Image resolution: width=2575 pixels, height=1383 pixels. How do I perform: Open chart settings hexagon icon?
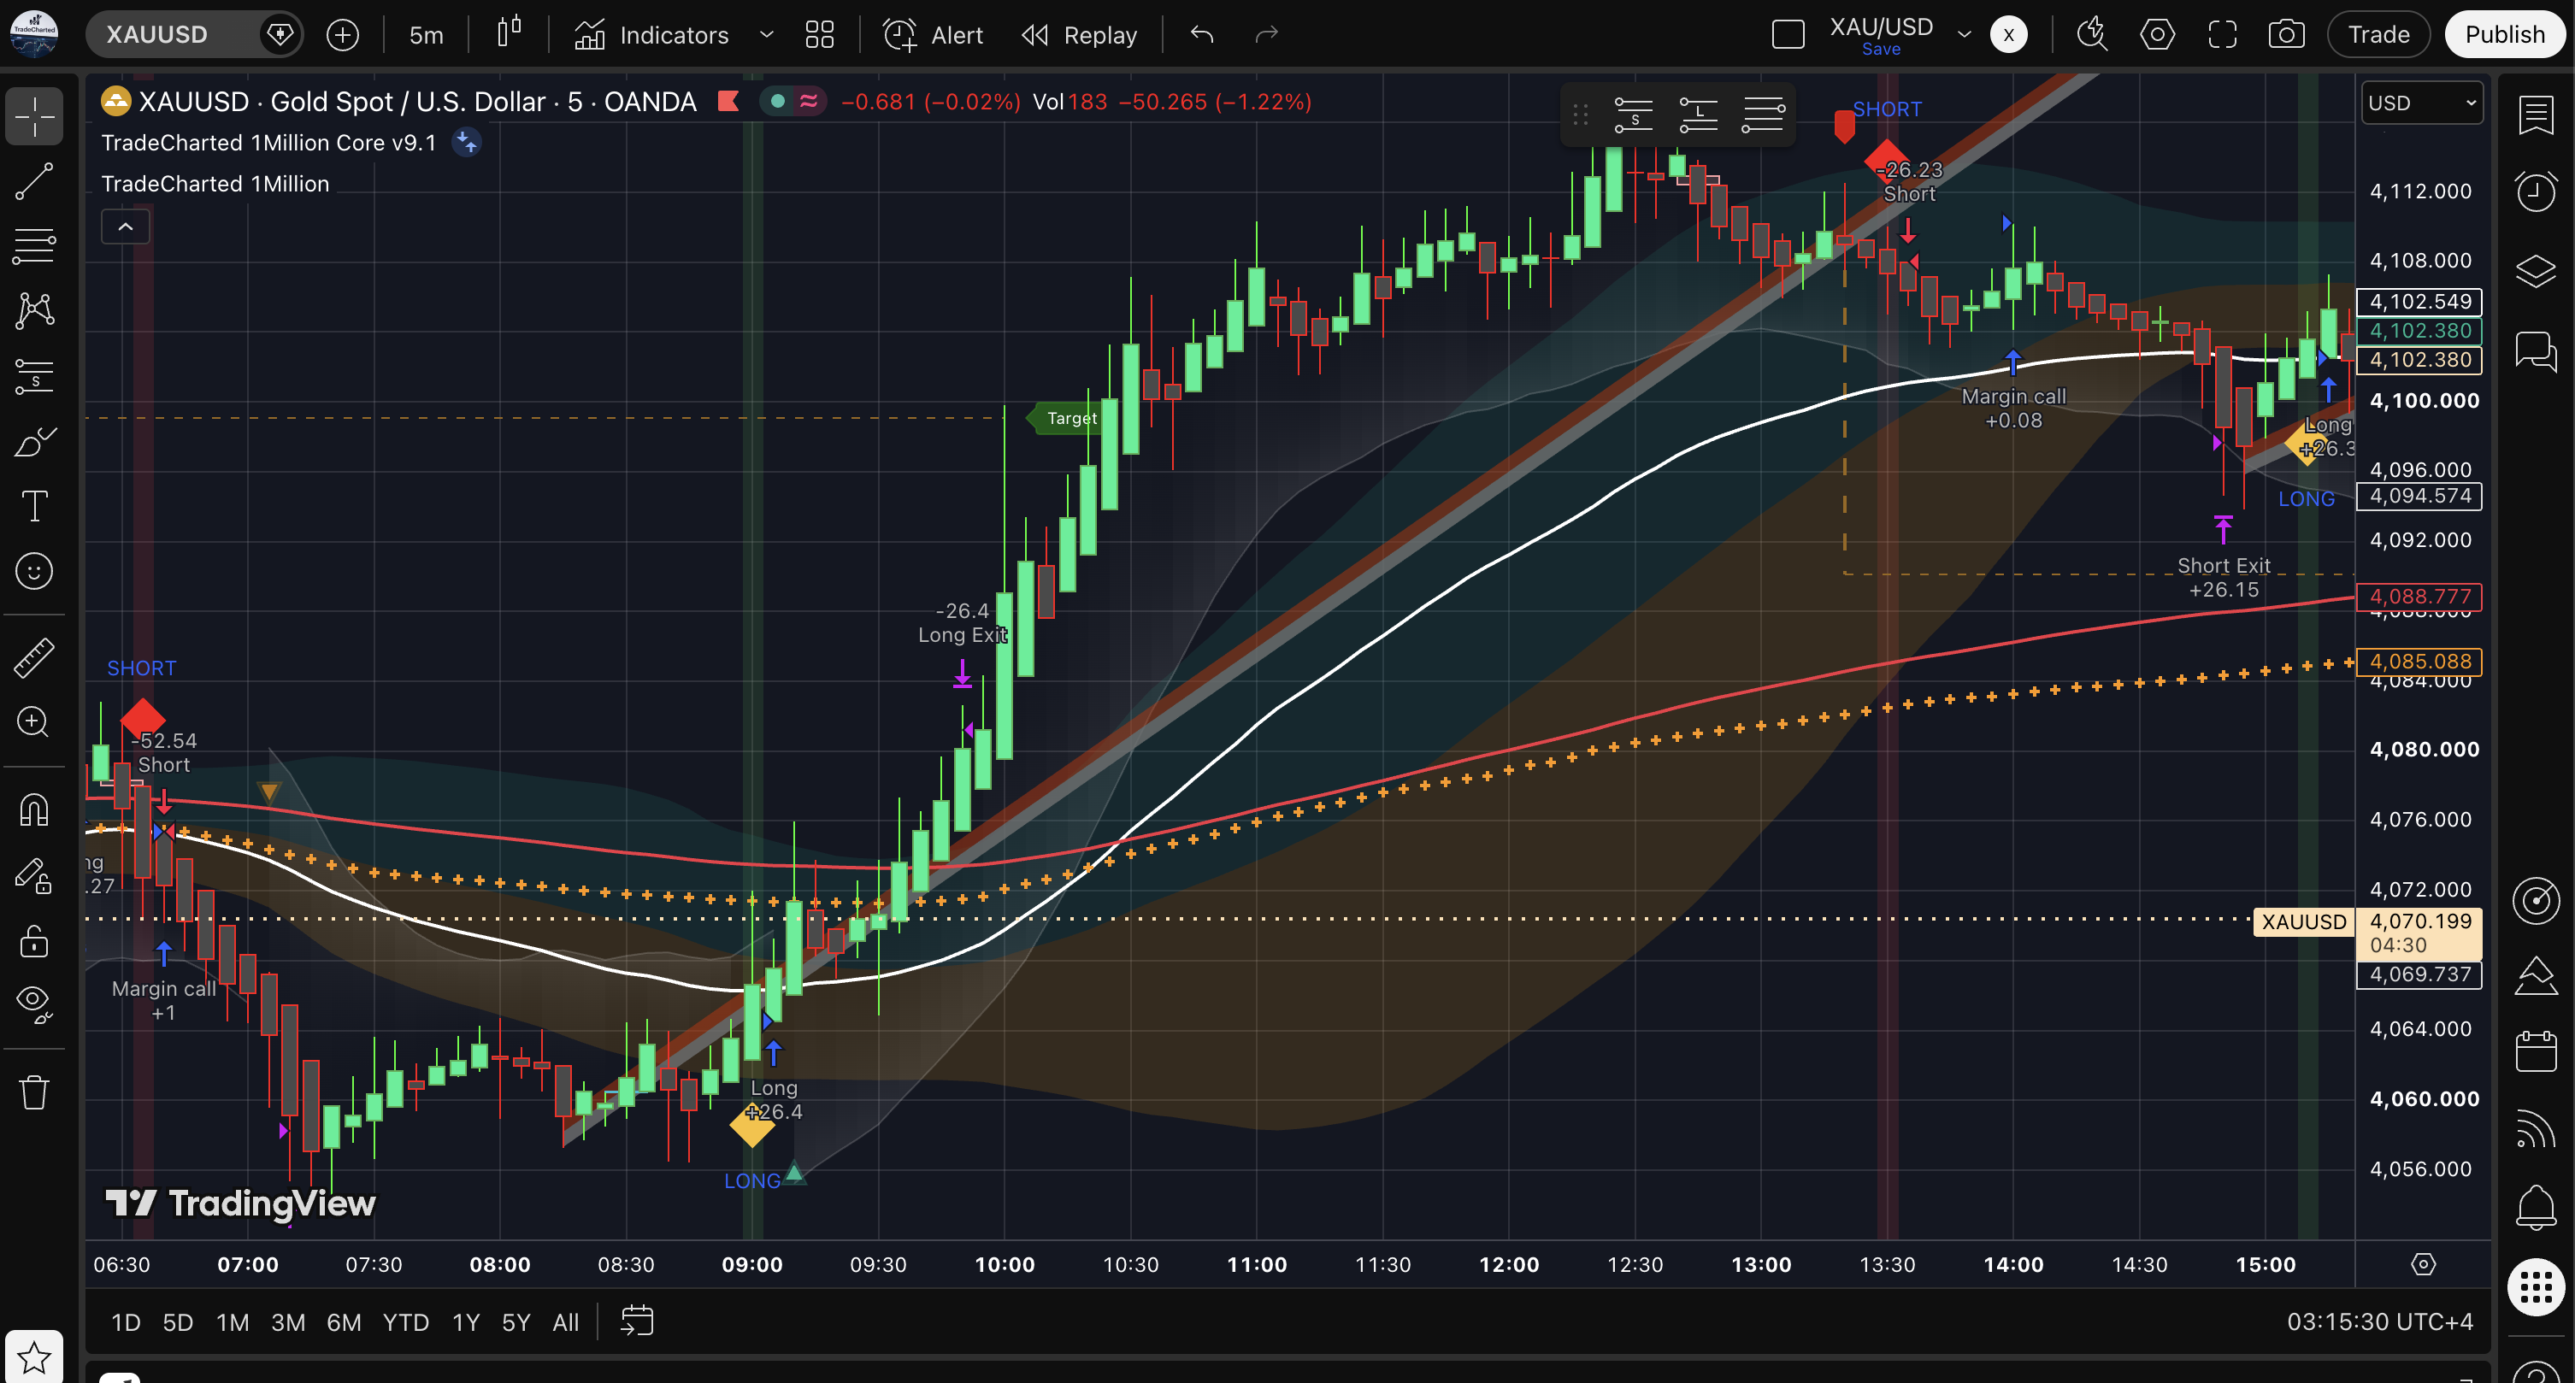point(2157,35)
